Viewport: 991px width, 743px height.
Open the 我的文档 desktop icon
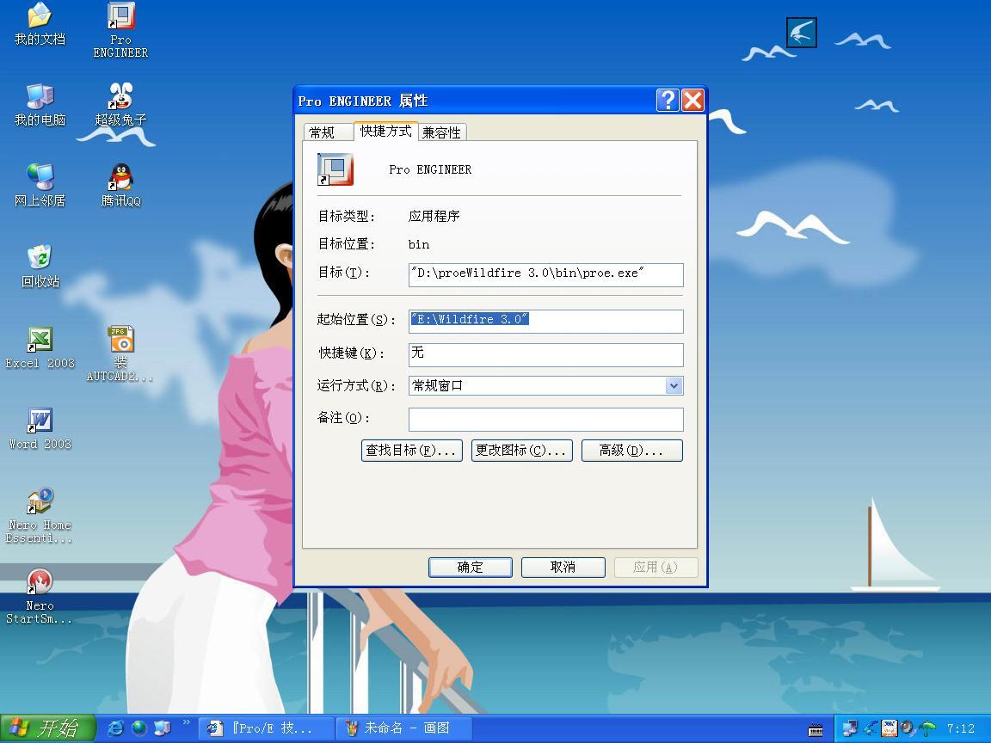[x=40, y=24]
